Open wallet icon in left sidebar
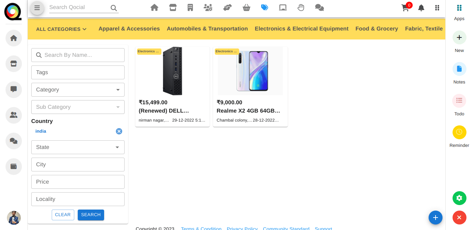This screenshot has height=230, width=472. tap(14, 167)
